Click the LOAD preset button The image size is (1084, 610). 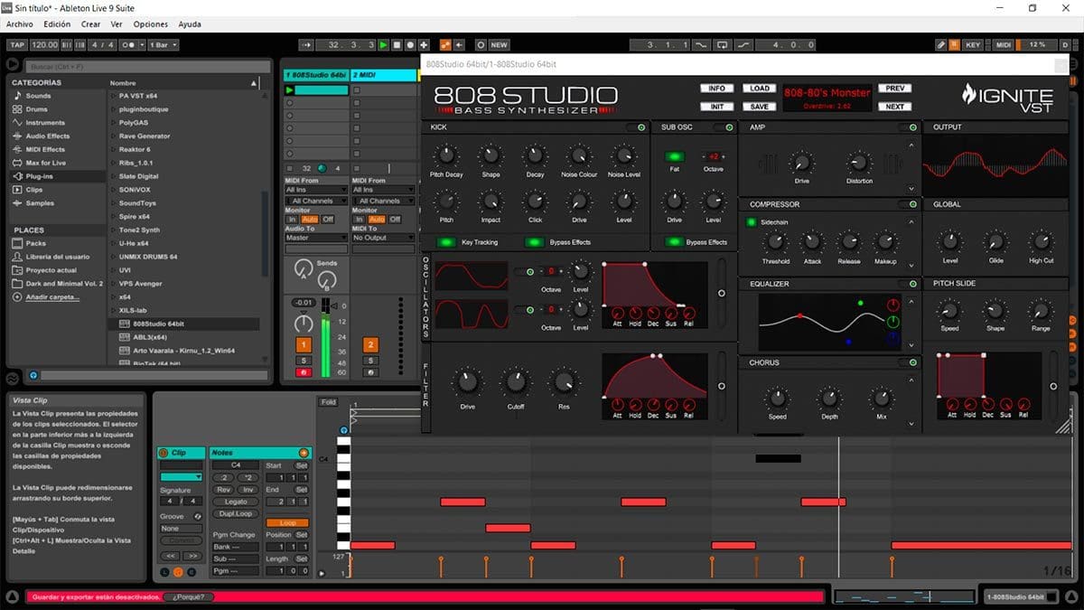[760, 89]
